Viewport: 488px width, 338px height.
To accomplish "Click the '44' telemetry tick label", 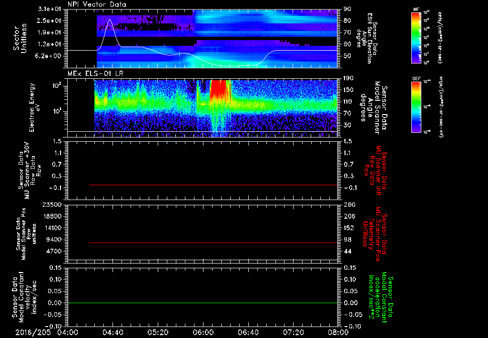I will pos(347,251).
